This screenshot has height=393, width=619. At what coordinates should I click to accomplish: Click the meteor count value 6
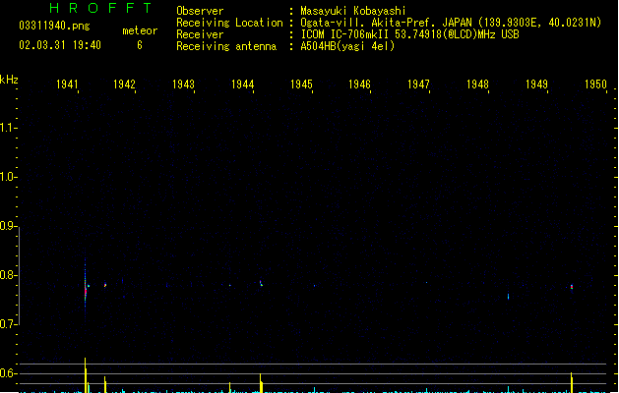pyautogui.click(x=140, y=45)
